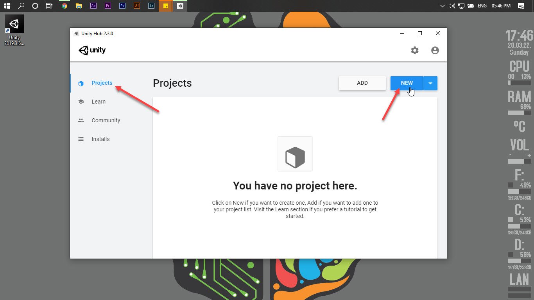534x300 pixels.
Task: Click the Projects page heading
Action: pyautogui.click(x=172, y=83)
